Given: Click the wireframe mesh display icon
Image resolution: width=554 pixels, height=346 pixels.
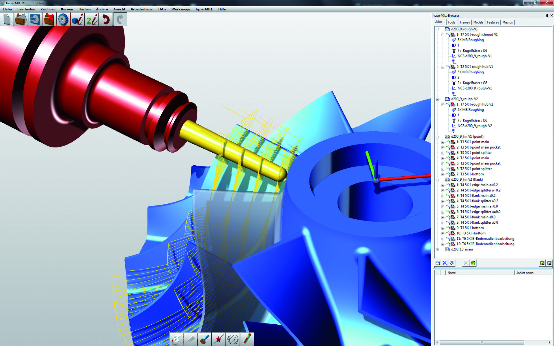Looking at the screenshot, I should coord(233,339).
